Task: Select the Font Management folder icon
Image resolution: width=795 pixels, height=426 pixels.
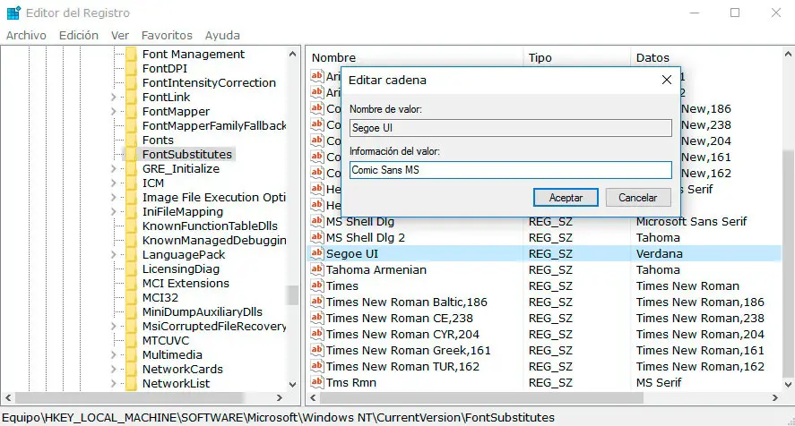Action: point(131,55)
